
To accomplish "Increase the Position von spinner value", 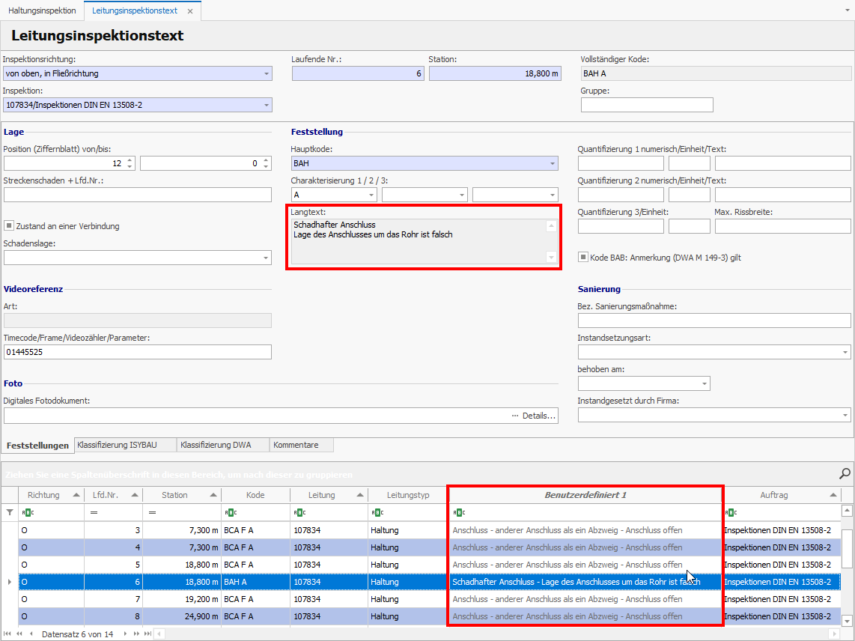I will tap(130, 160).
